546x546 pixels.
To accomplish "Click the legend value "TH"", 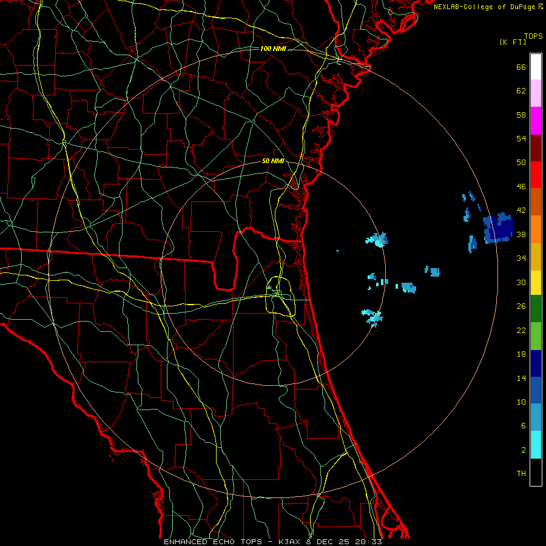I will pyautogui.click(x=521, y=474).
